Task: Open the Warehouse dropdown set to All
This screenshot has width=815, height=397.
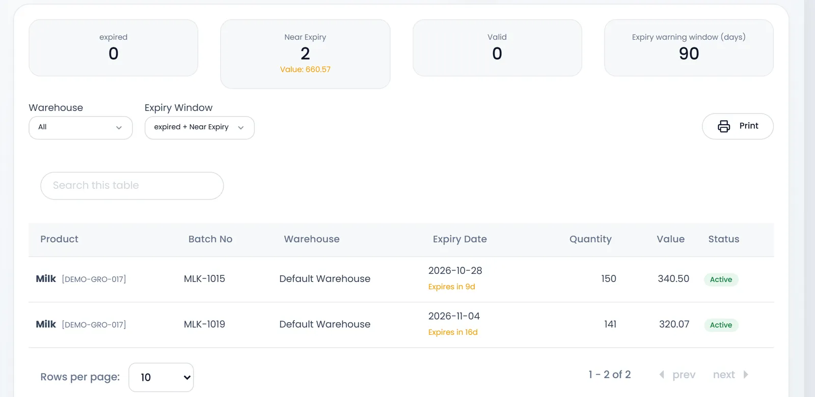Action: point(80,128)
